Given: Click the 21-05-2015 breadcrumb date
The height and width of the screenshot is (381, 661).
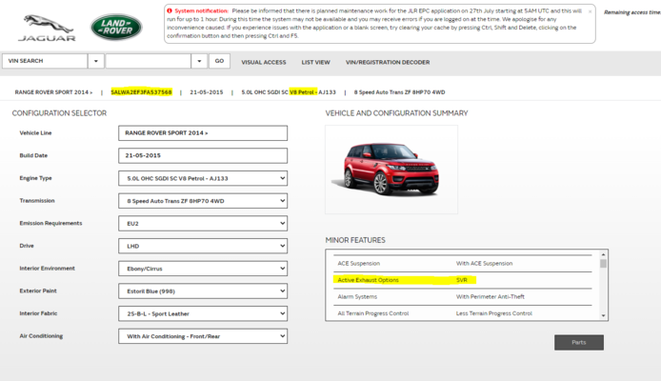Looking at the screenshot, I should [x=207, y=92].
